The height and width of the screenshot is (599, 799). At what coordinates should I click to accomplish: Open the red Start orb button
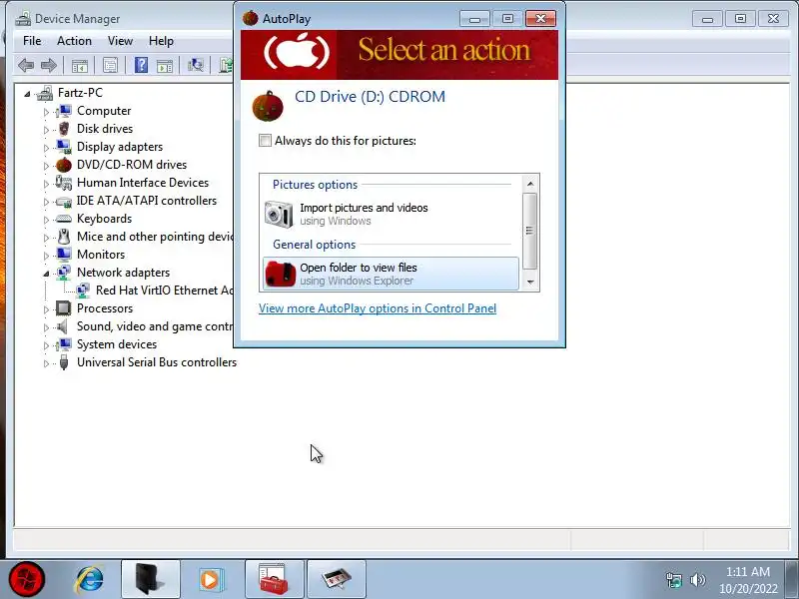pyautogui.click(x=27, y=579)
